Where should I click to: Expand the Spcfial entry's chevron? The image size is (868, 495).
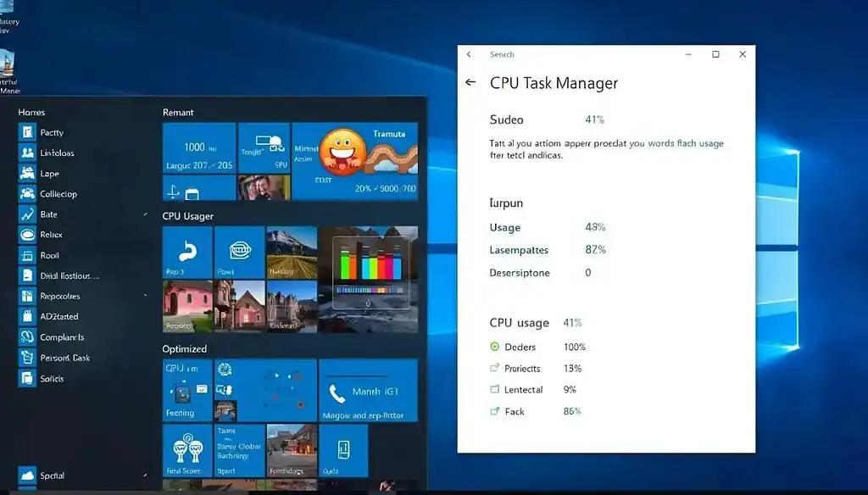tap(146, 476)
